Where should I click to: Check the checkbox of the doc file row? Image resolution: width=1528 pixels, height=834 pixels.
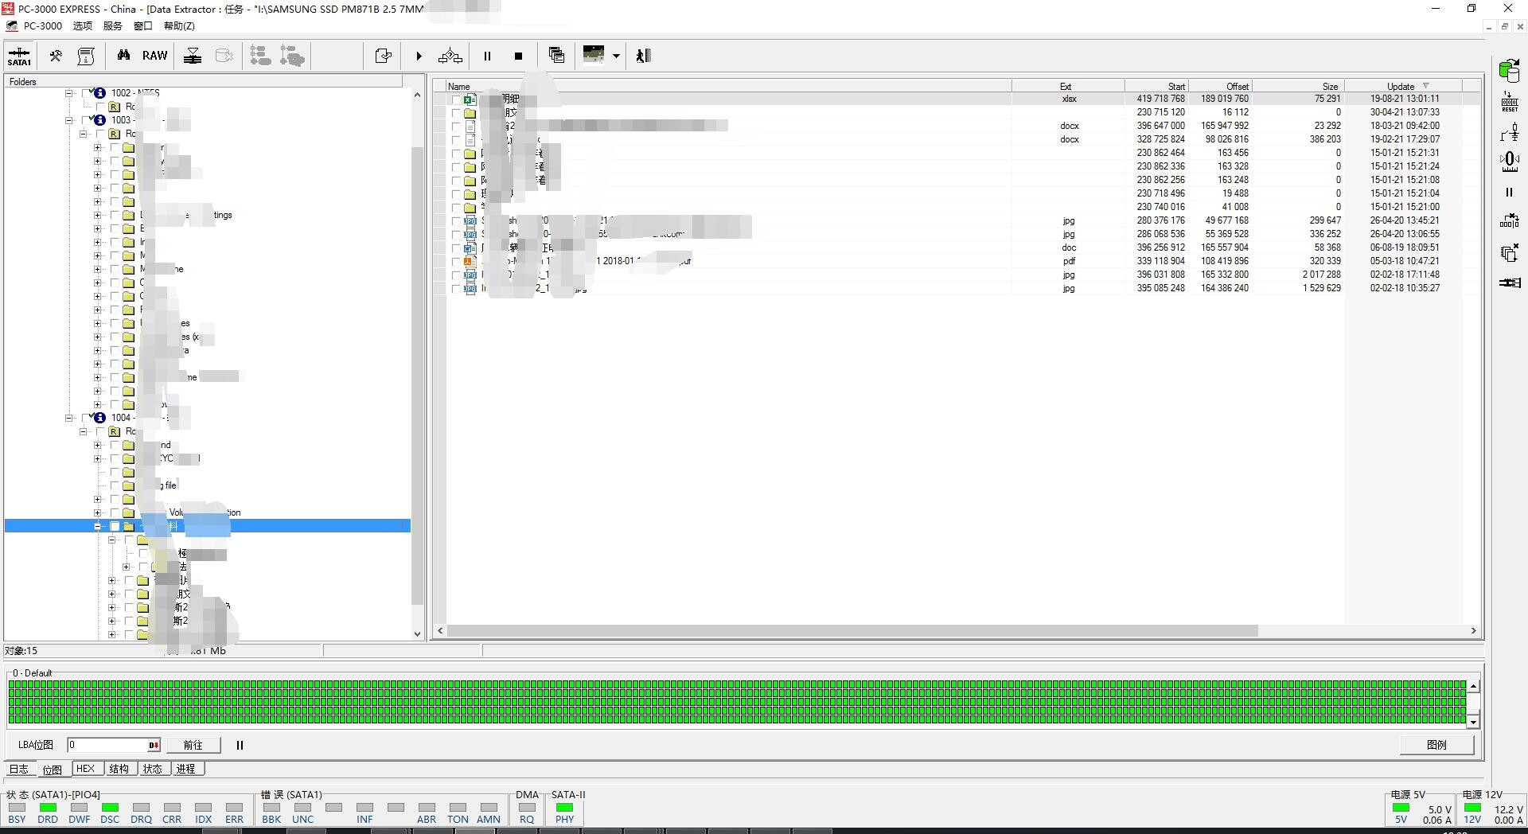[456, 248]
